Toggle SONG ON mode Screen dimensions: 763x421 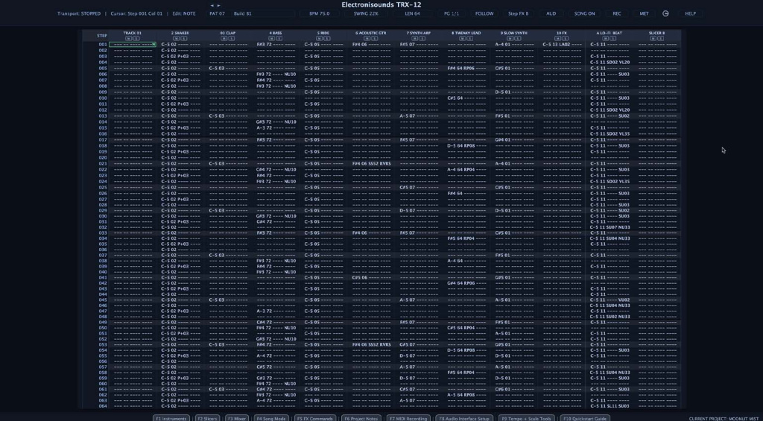(x=584, y=13)
